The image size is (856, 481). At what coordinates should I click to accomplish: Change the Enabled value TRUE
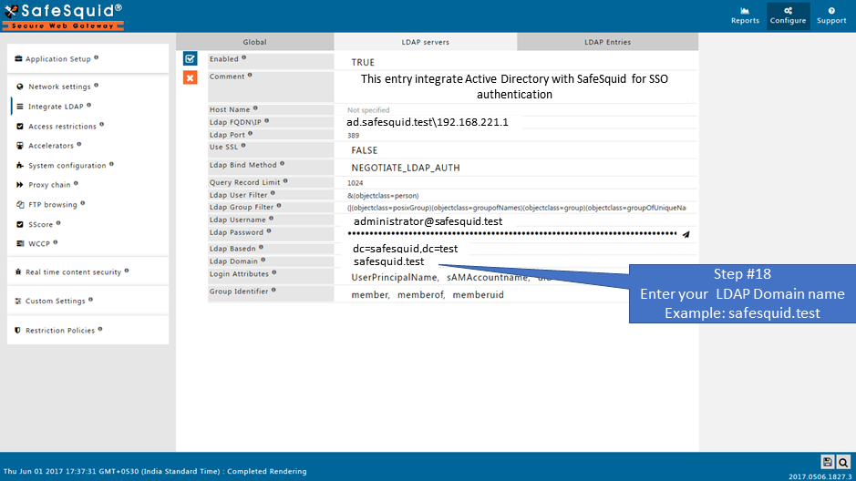tap(363, 62)
